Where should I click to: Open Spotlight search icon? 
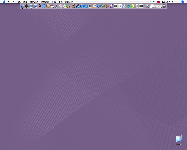[x=183, y=2]
